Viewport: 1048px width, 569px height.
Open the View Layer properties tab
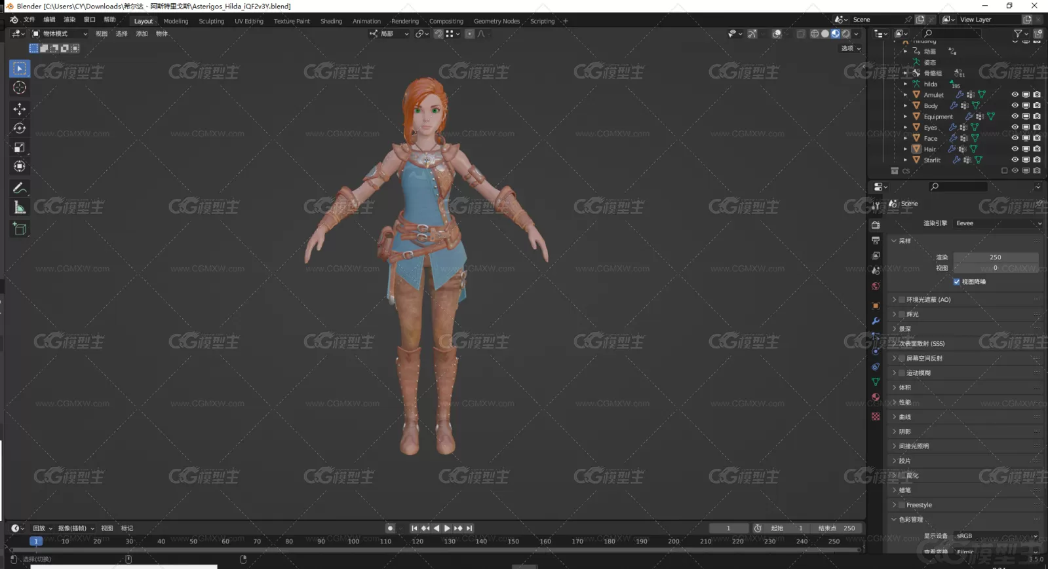pyautogui.click(x=876, y=255)
